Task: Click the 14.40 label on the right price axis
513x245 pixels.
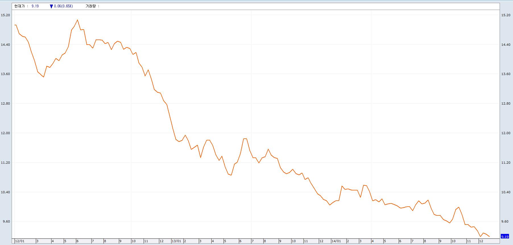Action: pyautogui.click(x=506, y=45)
